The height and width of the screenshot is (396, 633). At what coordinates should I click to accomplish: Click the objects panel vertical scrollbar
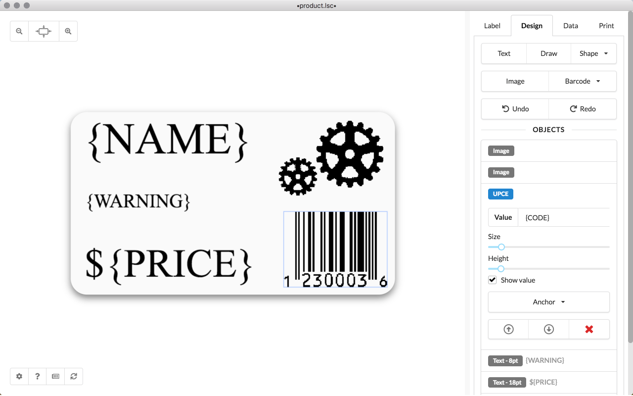[x=630, y=178]
